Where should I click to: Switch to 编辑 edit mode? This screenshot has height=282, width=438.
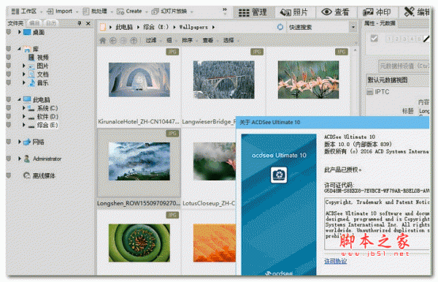[416, 12]
